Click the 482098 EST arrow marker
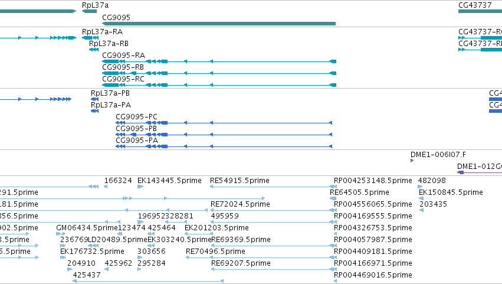The image size is (502, 284). click(420, 187)
